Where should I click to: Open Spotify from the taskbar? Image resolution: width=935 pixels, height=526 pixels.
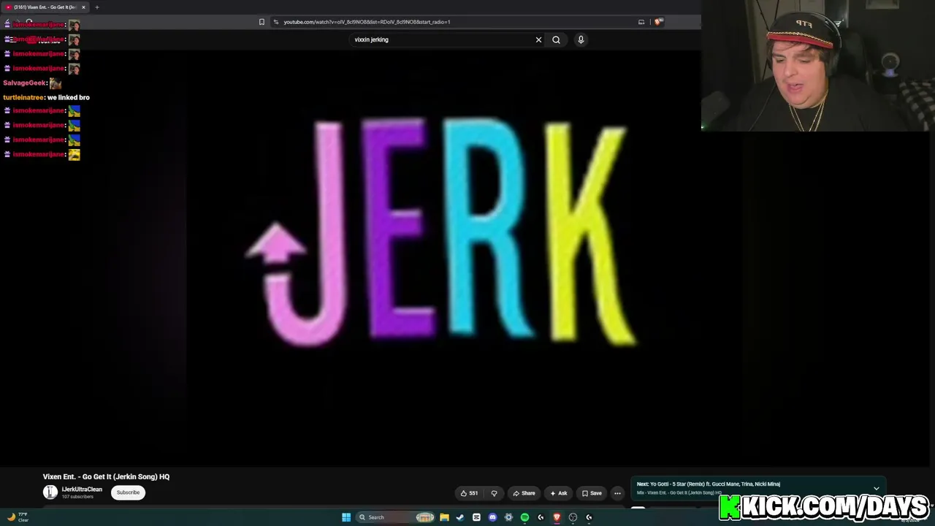point(524,517)
